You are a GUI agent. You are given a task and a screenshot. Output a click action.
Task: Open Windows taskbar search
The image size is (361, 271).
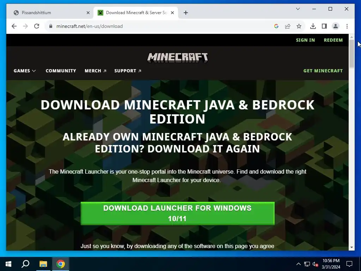[25, 264]
